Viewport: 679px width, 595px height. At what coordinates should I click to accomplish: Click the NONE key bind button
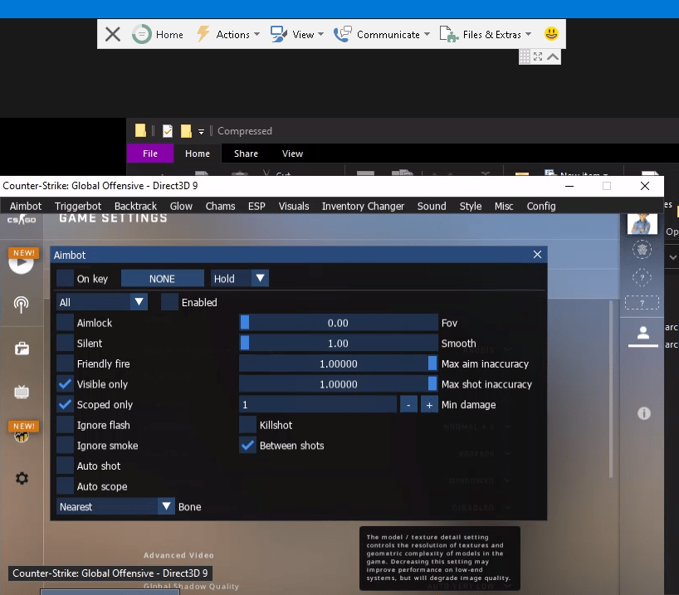[163, 279]
